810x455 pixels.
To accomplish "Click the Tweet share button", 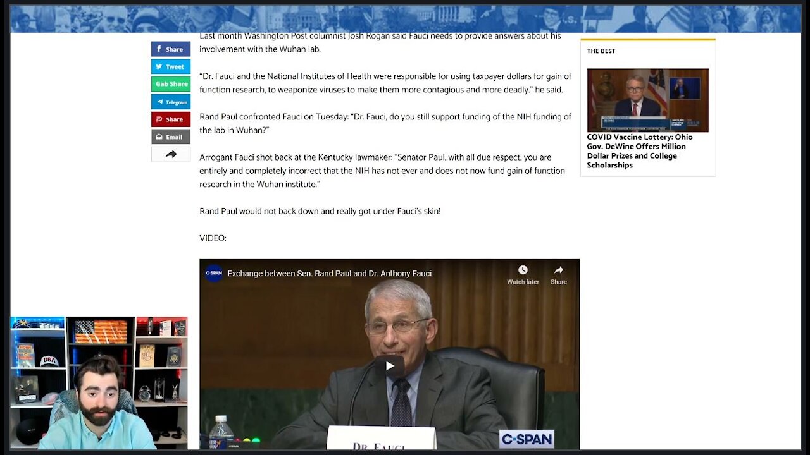I will (x=171, y=66).
